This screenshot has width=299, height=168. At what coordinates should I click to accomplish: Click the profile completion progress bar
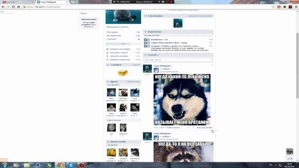(123, 44)
